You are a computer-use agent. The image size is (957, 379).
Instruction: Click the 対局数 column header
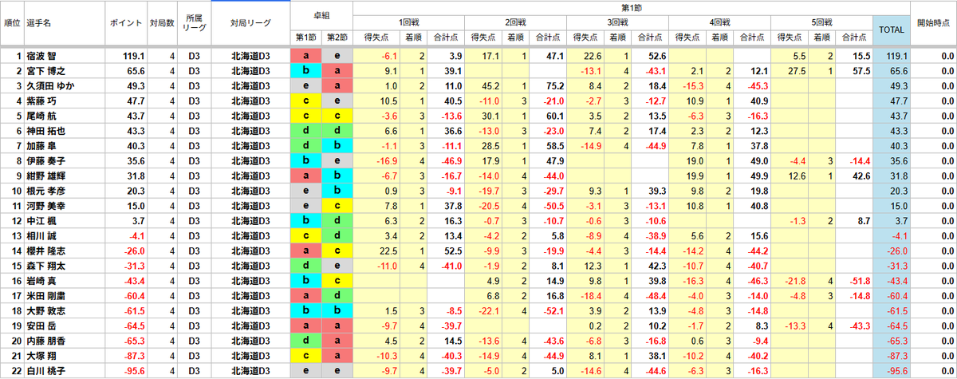(162, 24)
